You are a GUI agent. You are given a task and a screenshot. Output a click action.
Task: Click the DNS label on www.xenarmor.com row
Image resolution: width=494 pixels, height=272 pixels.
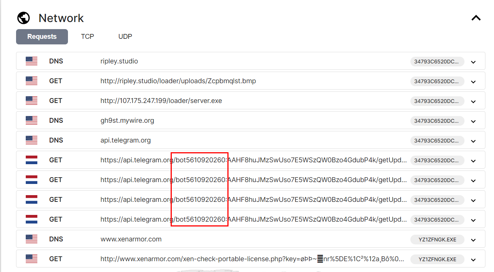coord(56,239)
